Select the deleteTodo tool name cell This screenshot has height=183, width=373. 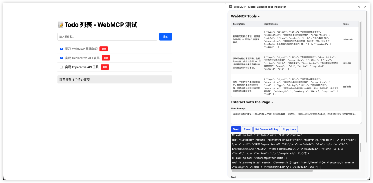tap(348, 39)
